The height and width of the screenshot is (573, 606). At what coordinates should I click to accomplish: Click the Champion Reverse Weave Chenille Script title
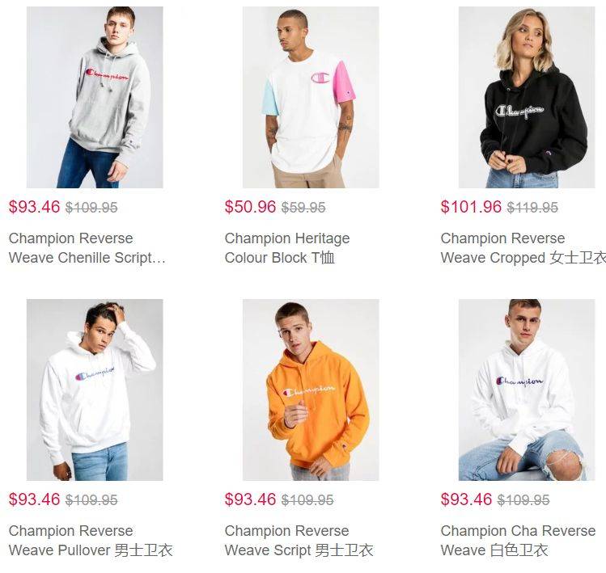[x=87, y=248]
